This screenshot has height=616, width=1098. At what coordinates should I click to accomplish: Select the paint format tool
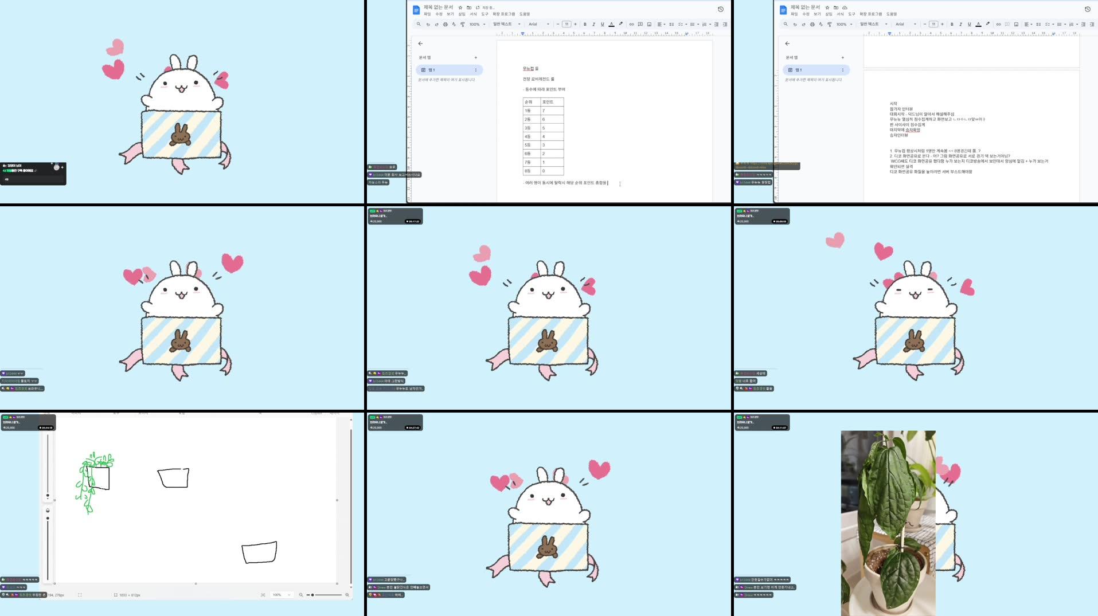[x=462, y=24]
